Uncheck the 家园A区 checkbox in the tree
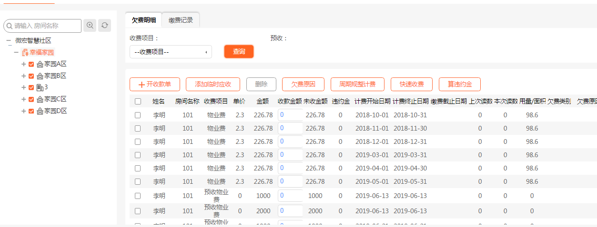This screenshot has width=597, height=227. (31, 64)
